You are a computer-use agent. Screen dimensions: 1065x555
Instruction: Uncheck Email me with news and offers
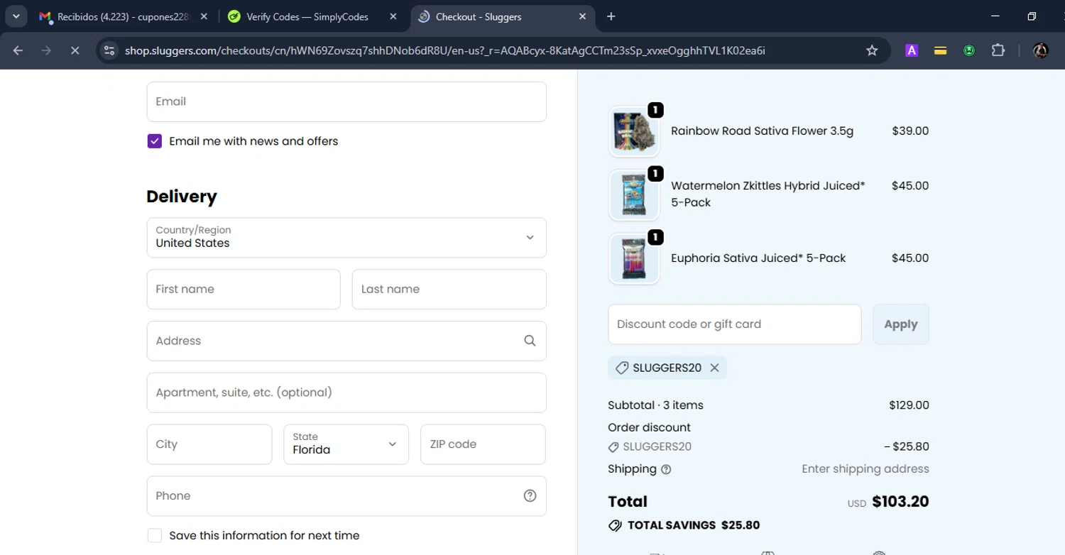coord(155,141)
